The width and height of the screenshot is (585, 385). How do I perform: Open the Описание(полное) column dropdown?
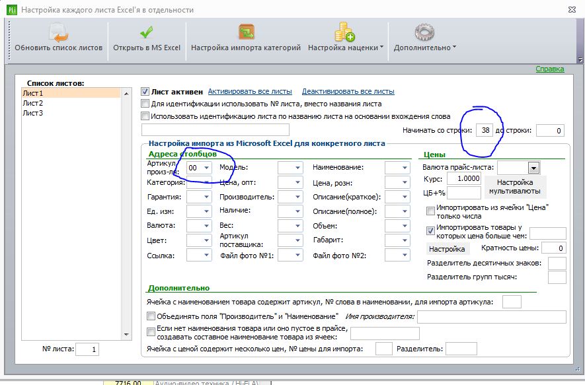405,211
